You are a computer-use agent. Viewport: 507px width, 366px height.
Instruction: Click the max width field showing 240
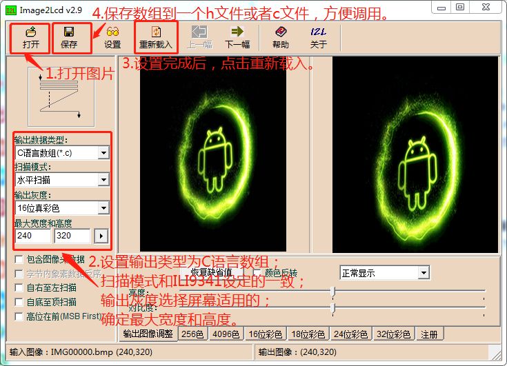coord(33,236)
